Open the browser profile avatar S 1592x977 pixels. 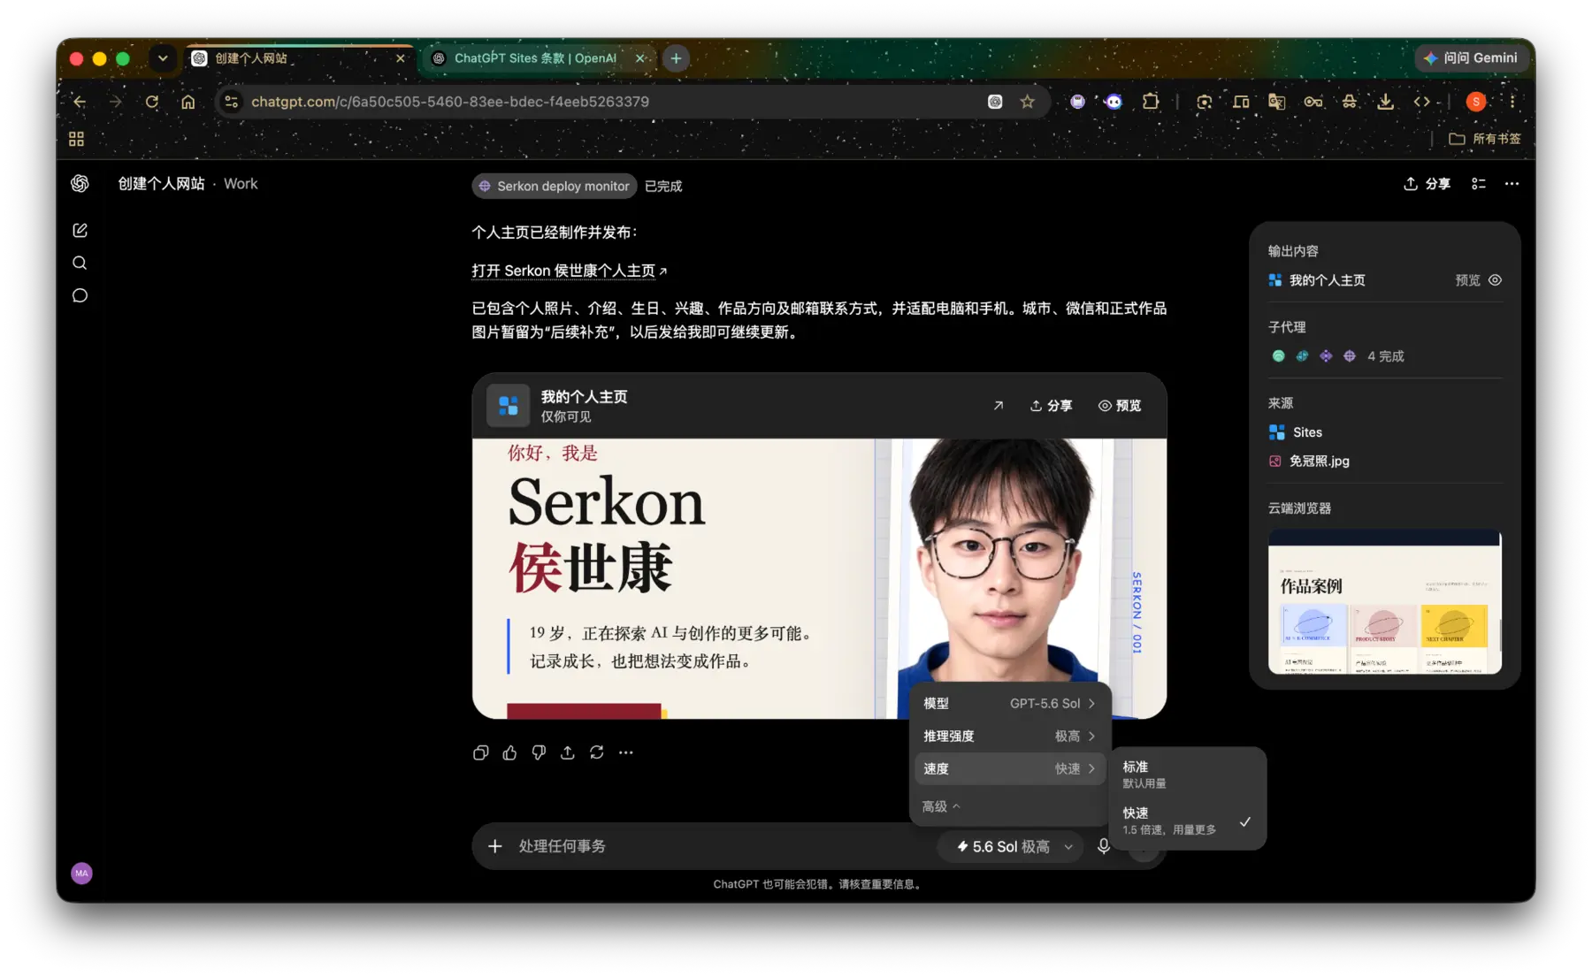click(1475, 102)
